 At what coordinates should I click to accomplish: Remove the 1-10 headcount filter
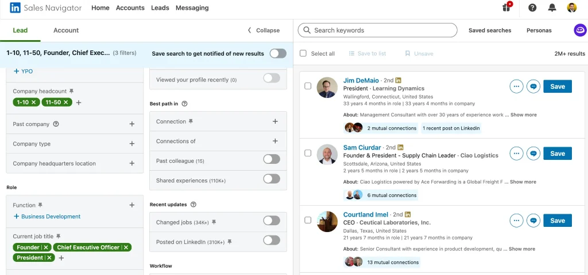[34, 102]
